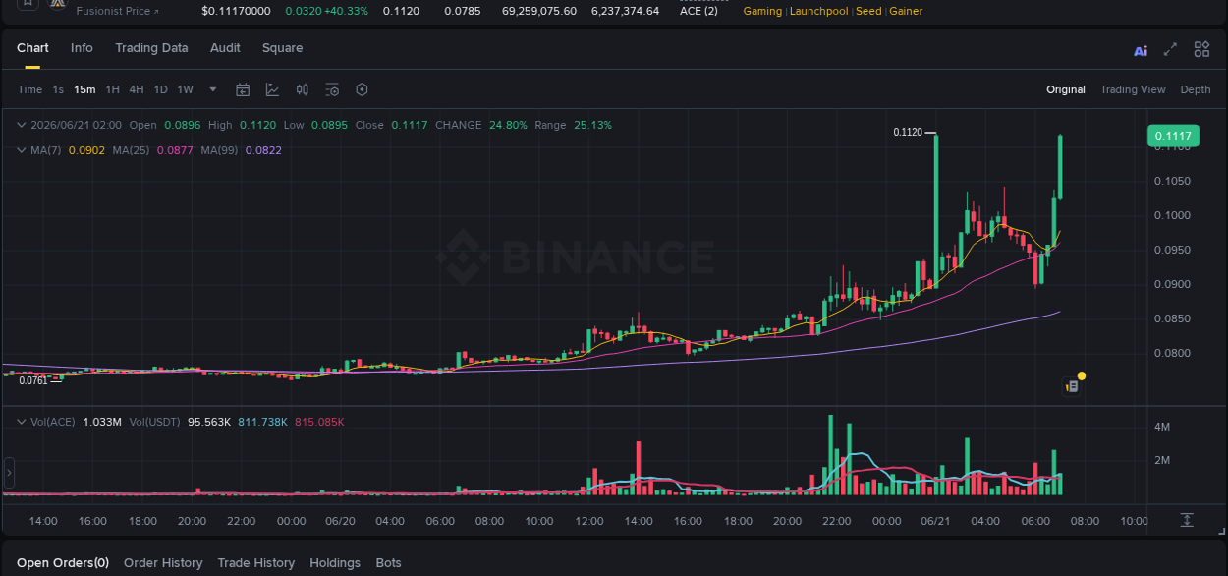Click the Range 25.13% value
Viewport: 1228px width, 576px height.
[x=592, y=125]
